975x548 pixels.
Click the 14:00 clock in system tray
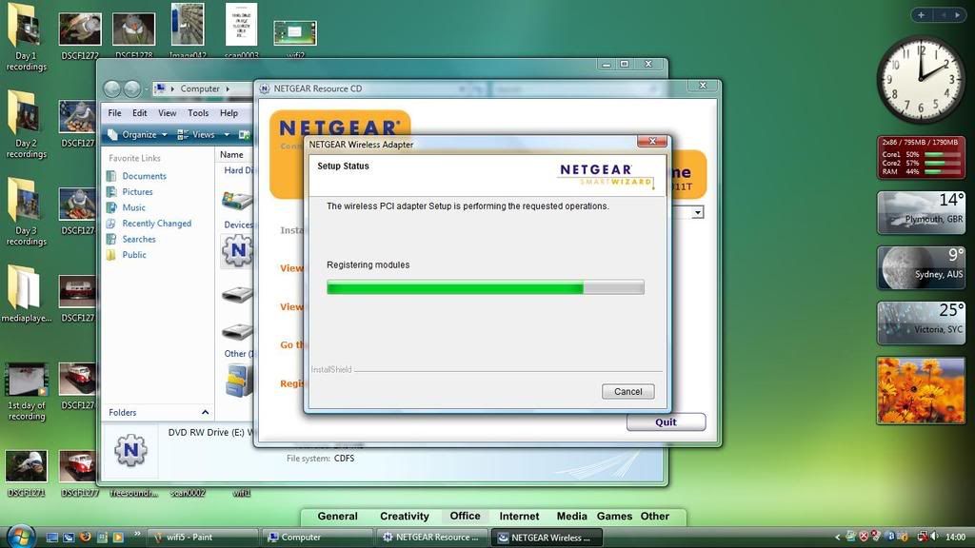(955, 537)
